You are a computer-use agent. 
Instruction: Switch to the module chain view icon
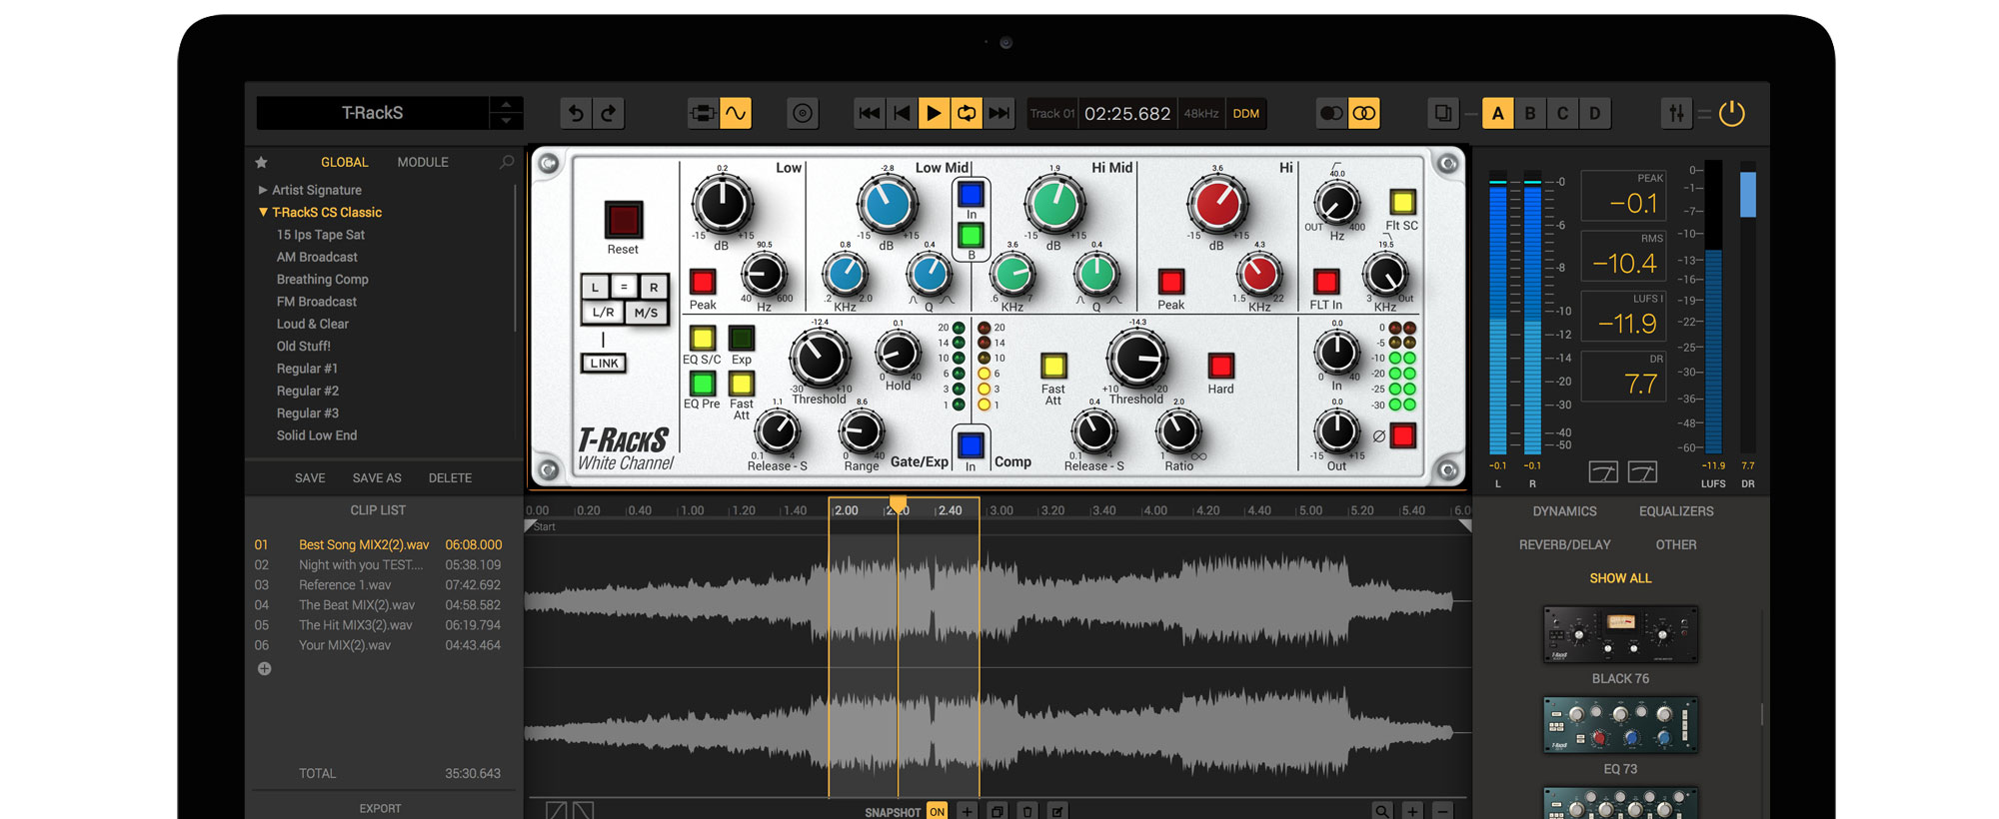(x=703, y=114)
